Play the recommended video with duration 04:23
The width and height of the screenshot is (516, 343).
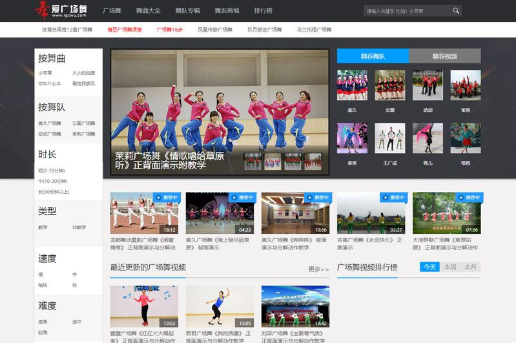pos(220,213)
